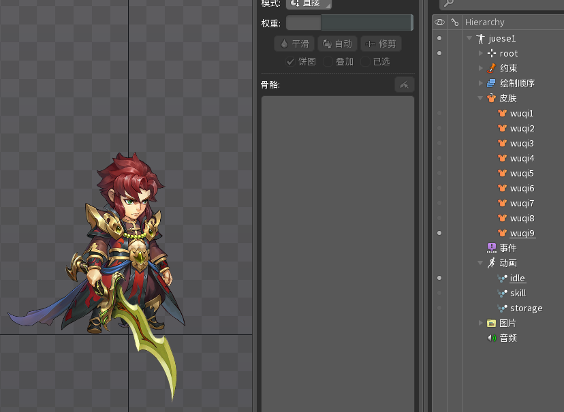Toggle visibility dot for root

[439, 53]
